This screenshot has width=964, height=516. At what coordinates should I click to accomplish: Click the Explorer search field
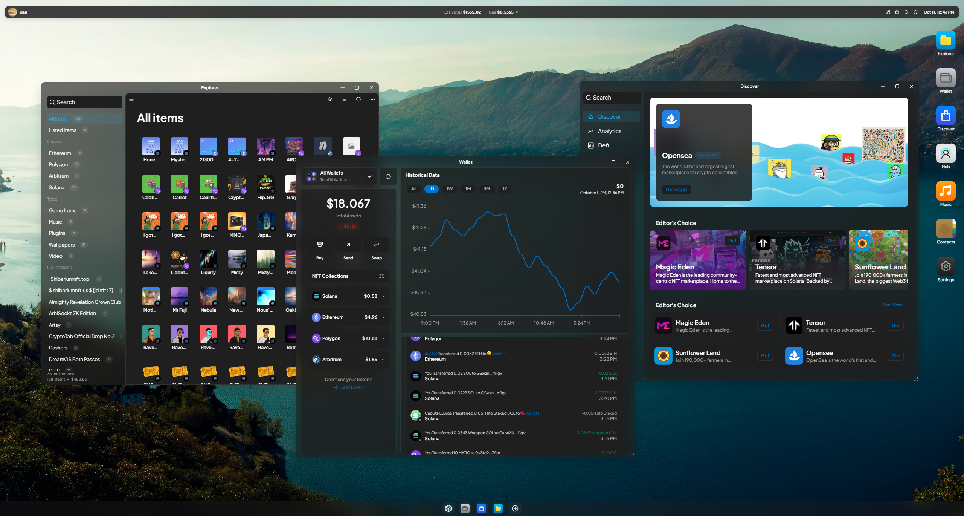(x=85, y=102)
